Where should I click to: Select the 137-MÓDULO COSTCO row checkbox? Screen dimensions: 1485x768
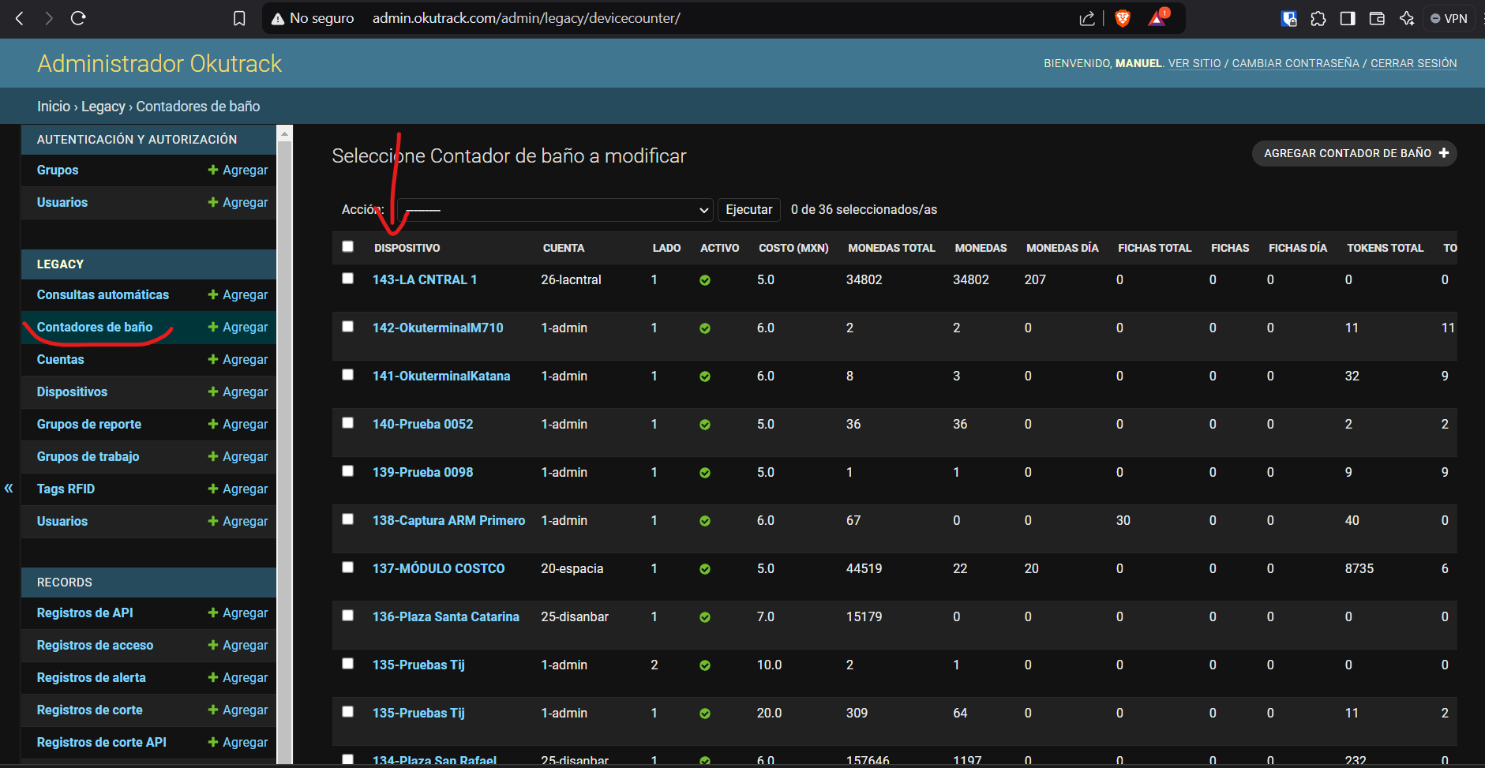347,568
